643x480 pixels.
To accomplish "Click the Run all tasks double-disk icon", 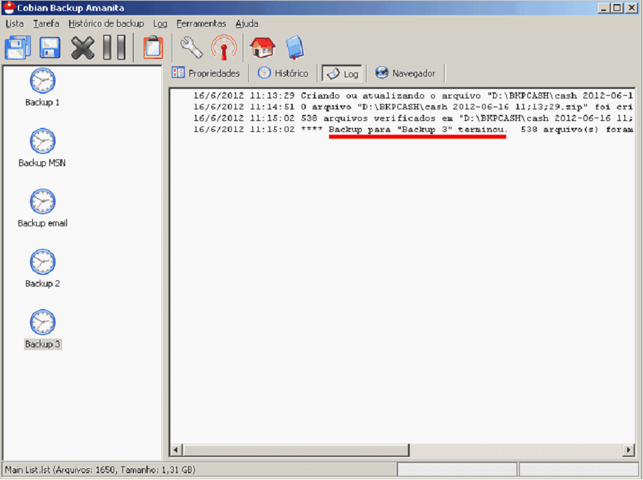I will tap(18, 48).
